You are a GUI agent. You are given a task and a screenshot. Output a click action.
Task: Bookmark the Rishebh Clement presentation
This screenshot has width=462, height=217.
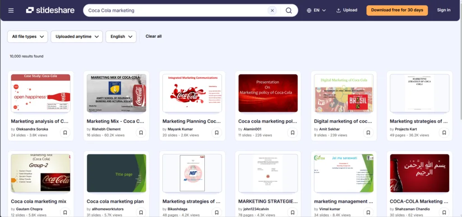[x=141, y=133]
